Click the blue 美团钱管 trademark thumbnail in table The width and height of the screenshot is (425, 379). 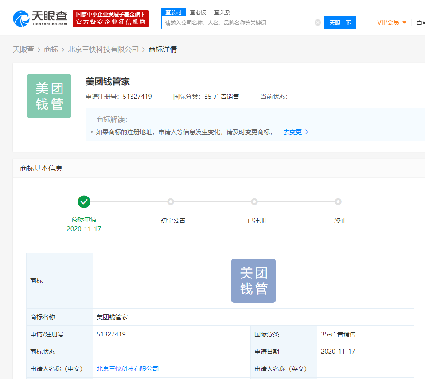point(253,281)
